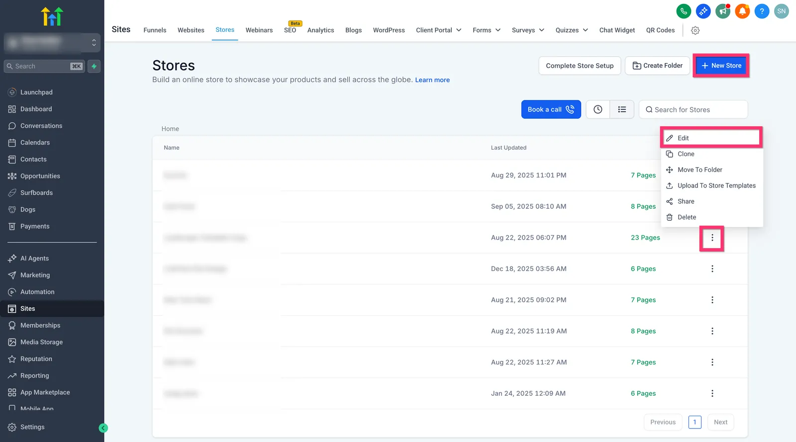Image resolution: width=796 pixels, height=442 pixels.
Task: Switch to the Analytics tab
Action: point(321,30)
